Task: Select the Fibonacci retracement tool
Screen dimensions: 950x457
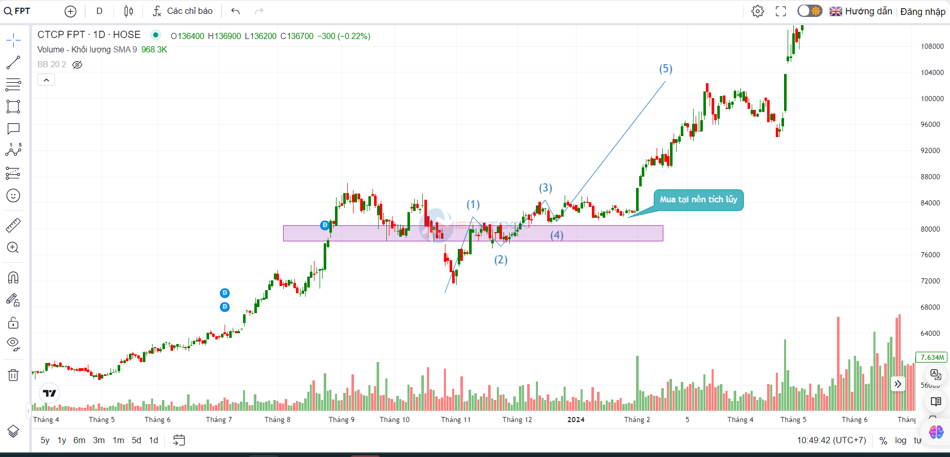Action: coord(13,84)
